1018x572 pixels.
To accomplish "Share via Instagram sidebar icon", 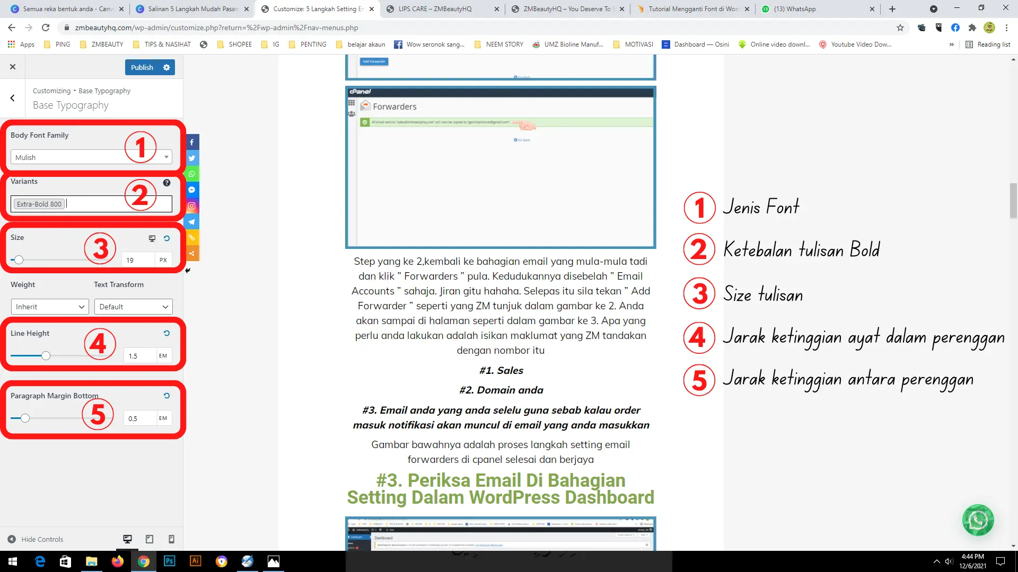I will 192,205.
